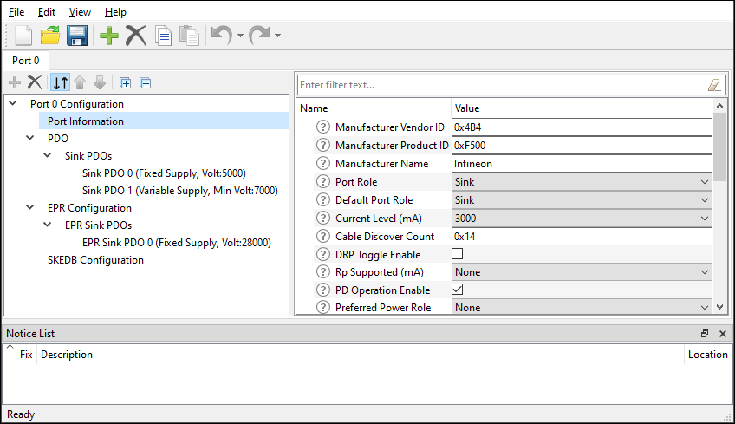This screenshot has width=735, height=424.
Task: Collapse the PDO tree node
Action: [30, 138]
